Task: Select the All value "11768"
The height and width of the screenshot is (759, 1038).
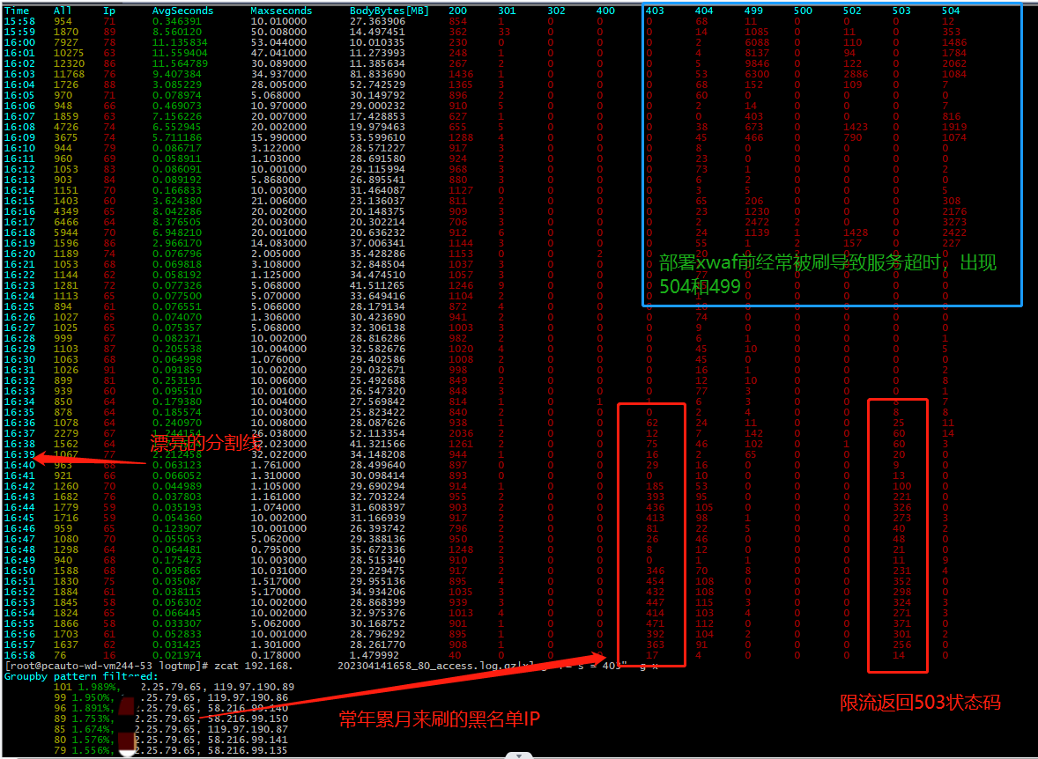Action: pyautogui.click(x=69, y=74)
